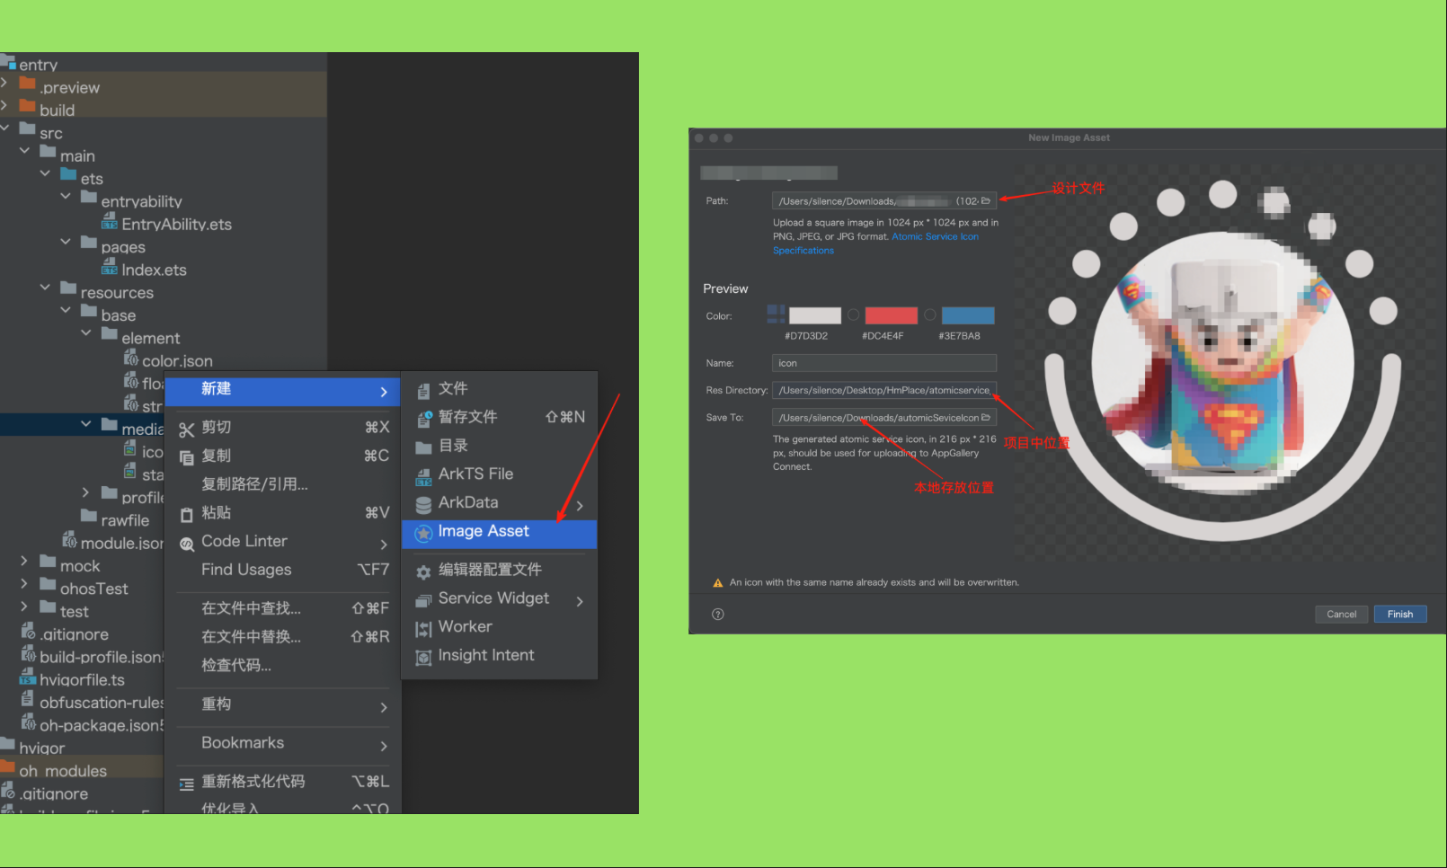The width and height of the screenshot is (1447, 868).
Task: Choose 检查代码... from context menu
Action: (x=284, y=666)
